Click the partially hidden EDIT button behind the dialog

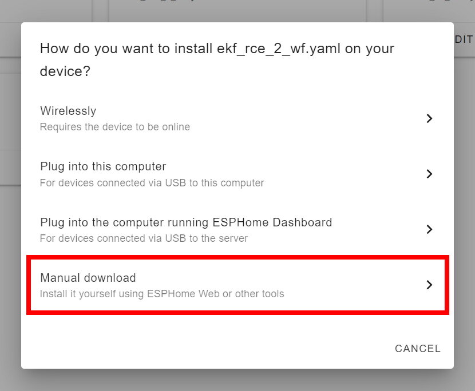pyautogui.click(x=464, y=39)
